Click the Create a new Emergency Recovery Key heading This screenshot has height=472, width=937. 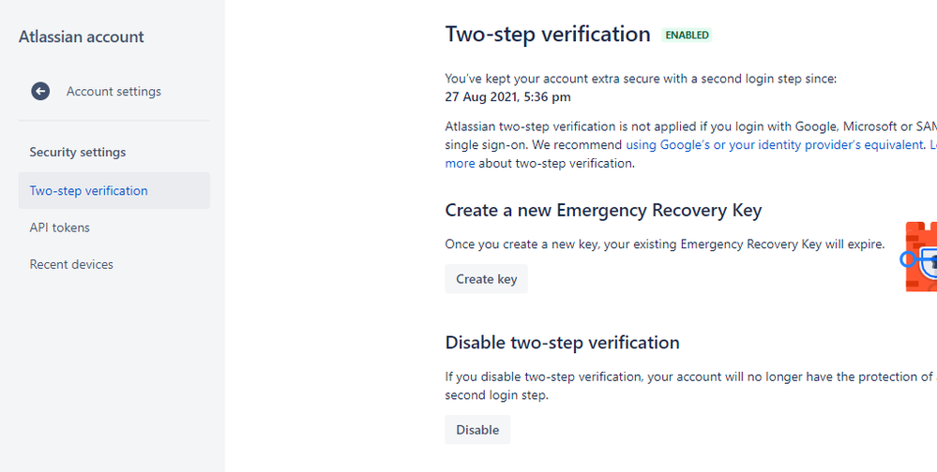[603, 210]
